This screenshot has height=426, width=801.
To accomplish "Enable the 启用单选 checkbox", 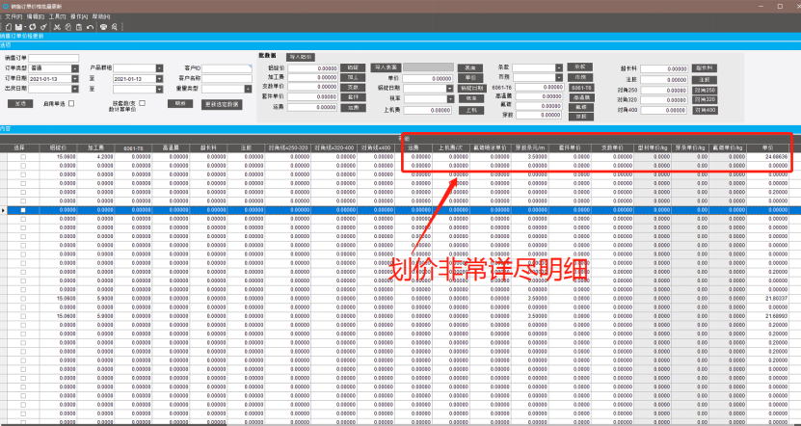I will (x=70, y=102).
